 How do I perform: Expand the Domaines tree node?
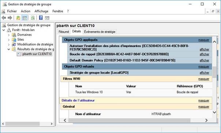(x=9, y=35)
